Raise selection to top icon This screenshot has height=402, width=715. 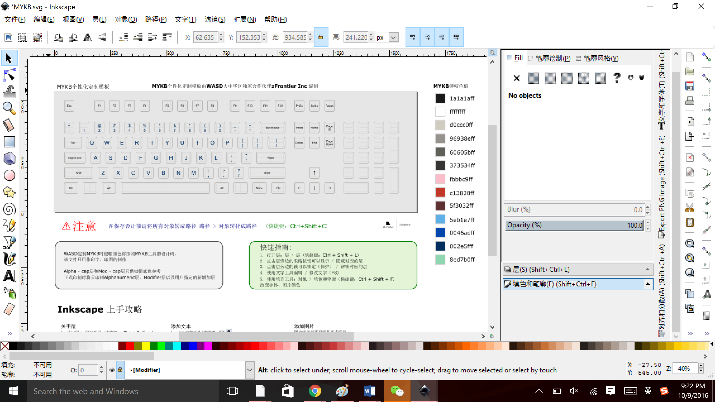click(167, 37)
